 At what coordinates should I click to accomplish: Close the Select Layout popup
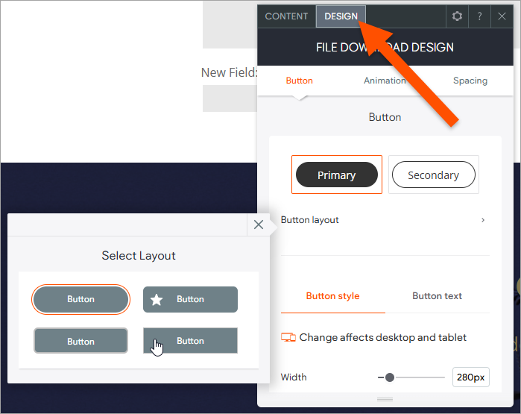tap(259, 225)
